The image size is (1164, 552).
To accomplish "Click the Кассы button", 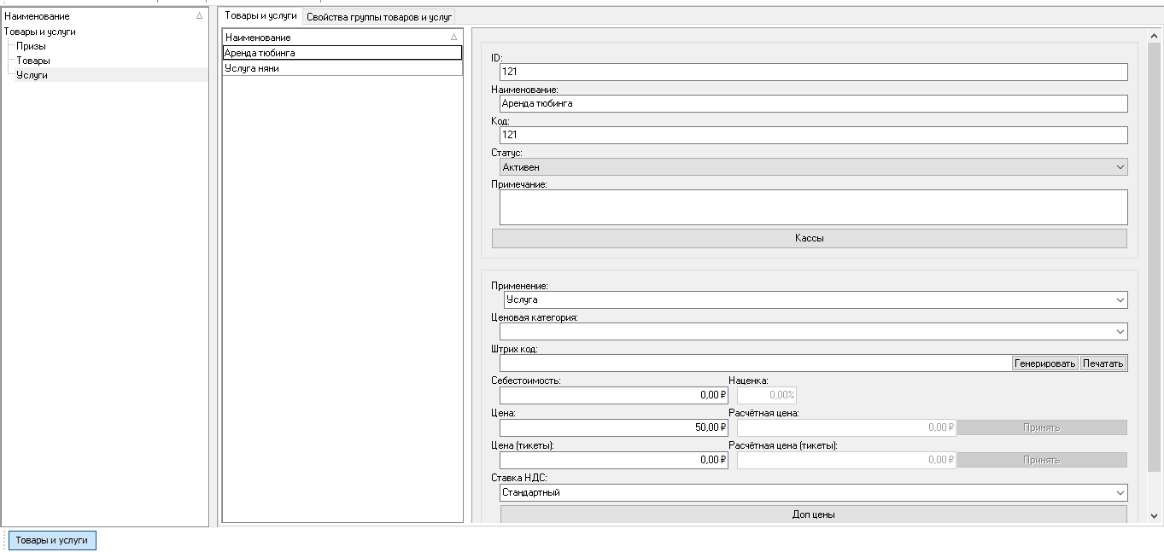I will (x=810, y=238).
